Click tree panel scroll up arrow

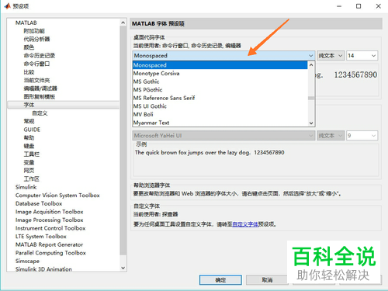coord(123,23)
